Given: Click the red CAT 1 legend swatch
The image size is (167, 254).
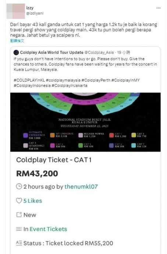Looking at the screenshot, I should pos(111,135).
